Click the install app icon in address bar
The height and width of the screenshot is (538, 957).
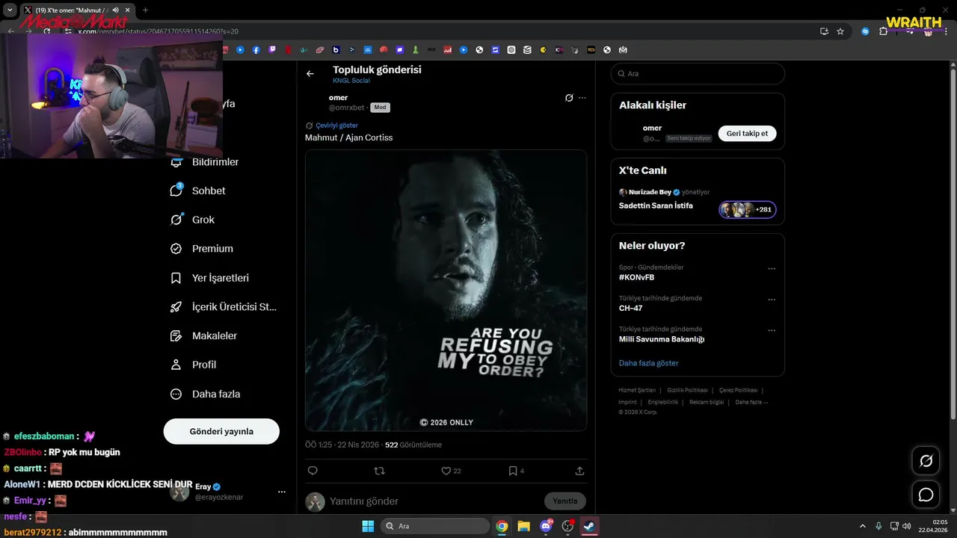coord(824,31)
